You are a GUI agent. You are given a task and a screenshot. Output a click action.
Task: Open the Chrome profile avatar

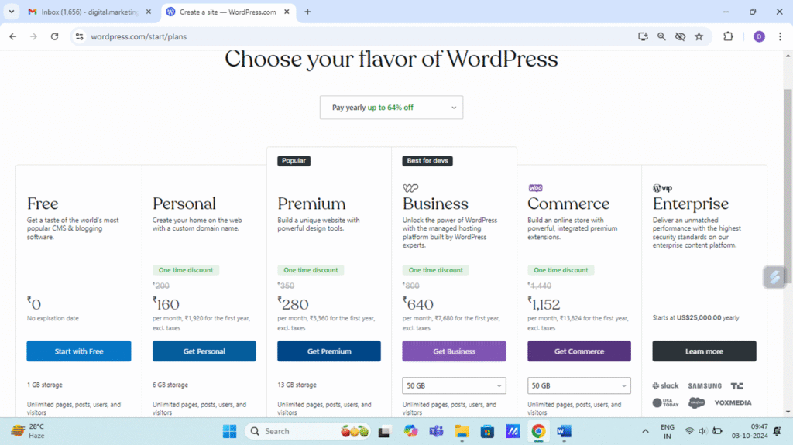pos(759,36)
